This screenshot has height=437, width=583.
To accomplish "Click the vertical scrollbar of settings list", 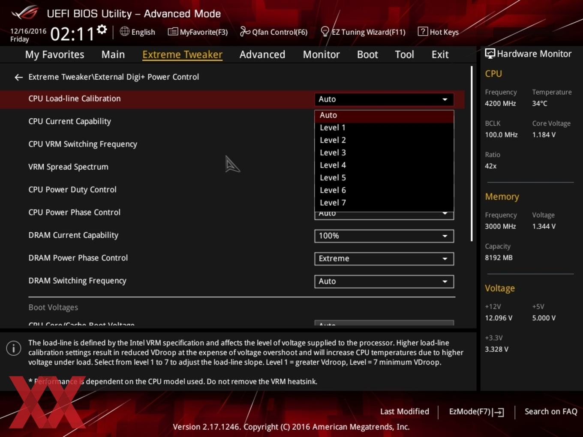I will pos(472,153).
